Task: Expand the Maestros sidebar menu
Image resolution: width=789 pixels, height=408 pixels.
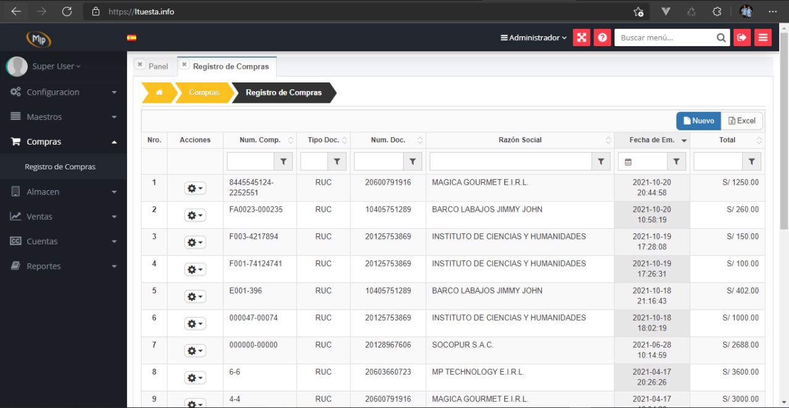Action: 63,117
